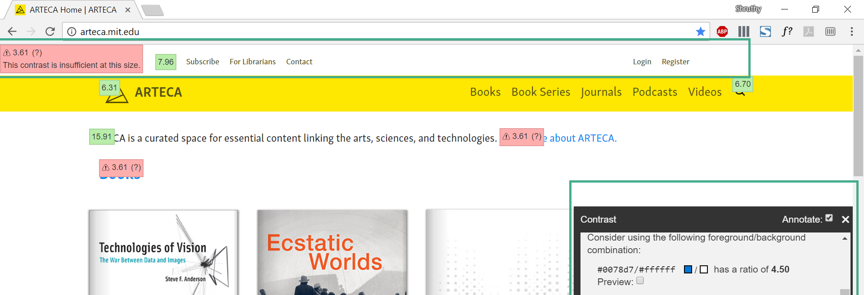Open the Ecstatic Worlds book cover
864x295 pixels.
pos(333,253)
